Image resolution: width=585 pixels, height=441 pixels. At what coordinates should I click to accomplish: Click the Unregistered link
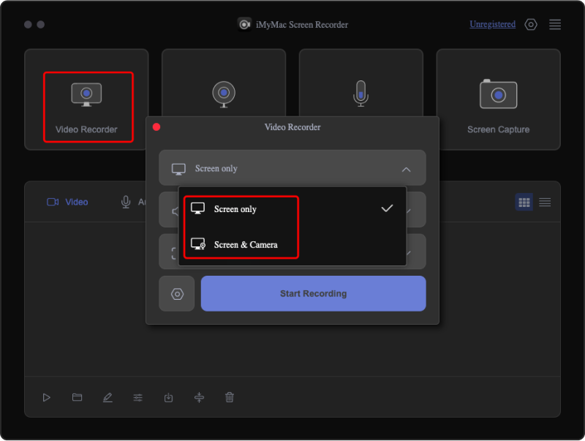point(492,24)
